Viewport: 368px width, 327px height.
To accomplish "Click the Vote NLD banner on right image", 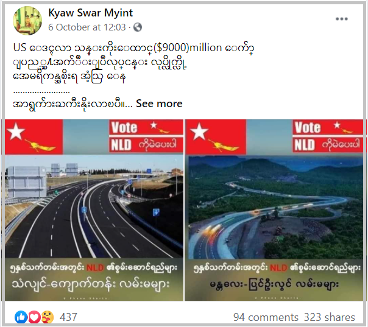I will pos(328,136).
